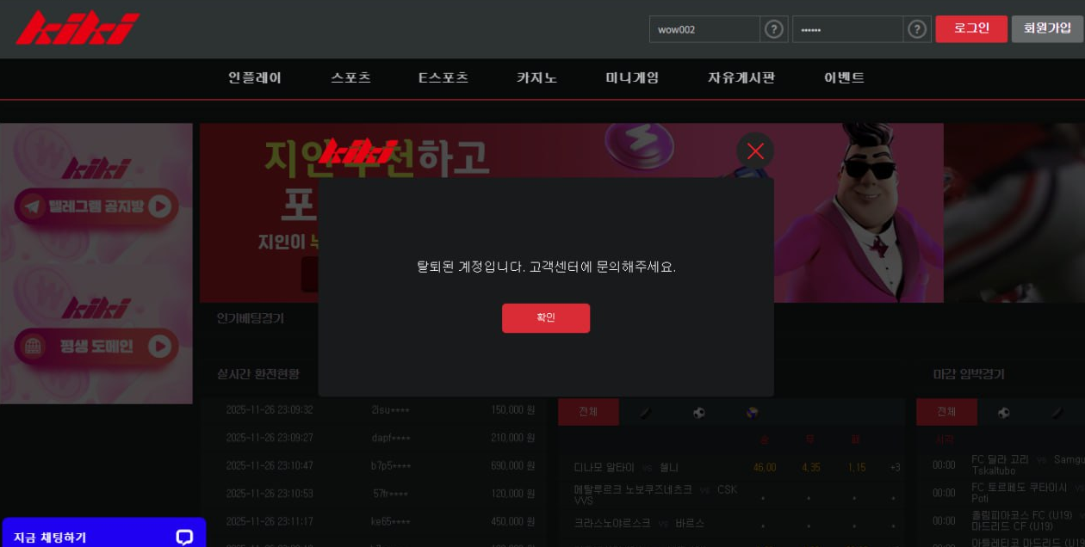Screen dimensions: 1085x547
Task: Toggle the 전체 filter in the matches panel
Action: tap(588, 412)
